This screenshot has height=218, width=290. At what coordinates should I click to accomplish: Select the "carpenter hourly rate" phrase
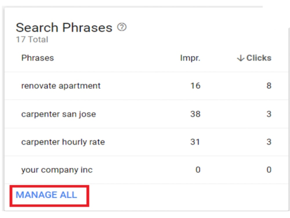point(63,142)
